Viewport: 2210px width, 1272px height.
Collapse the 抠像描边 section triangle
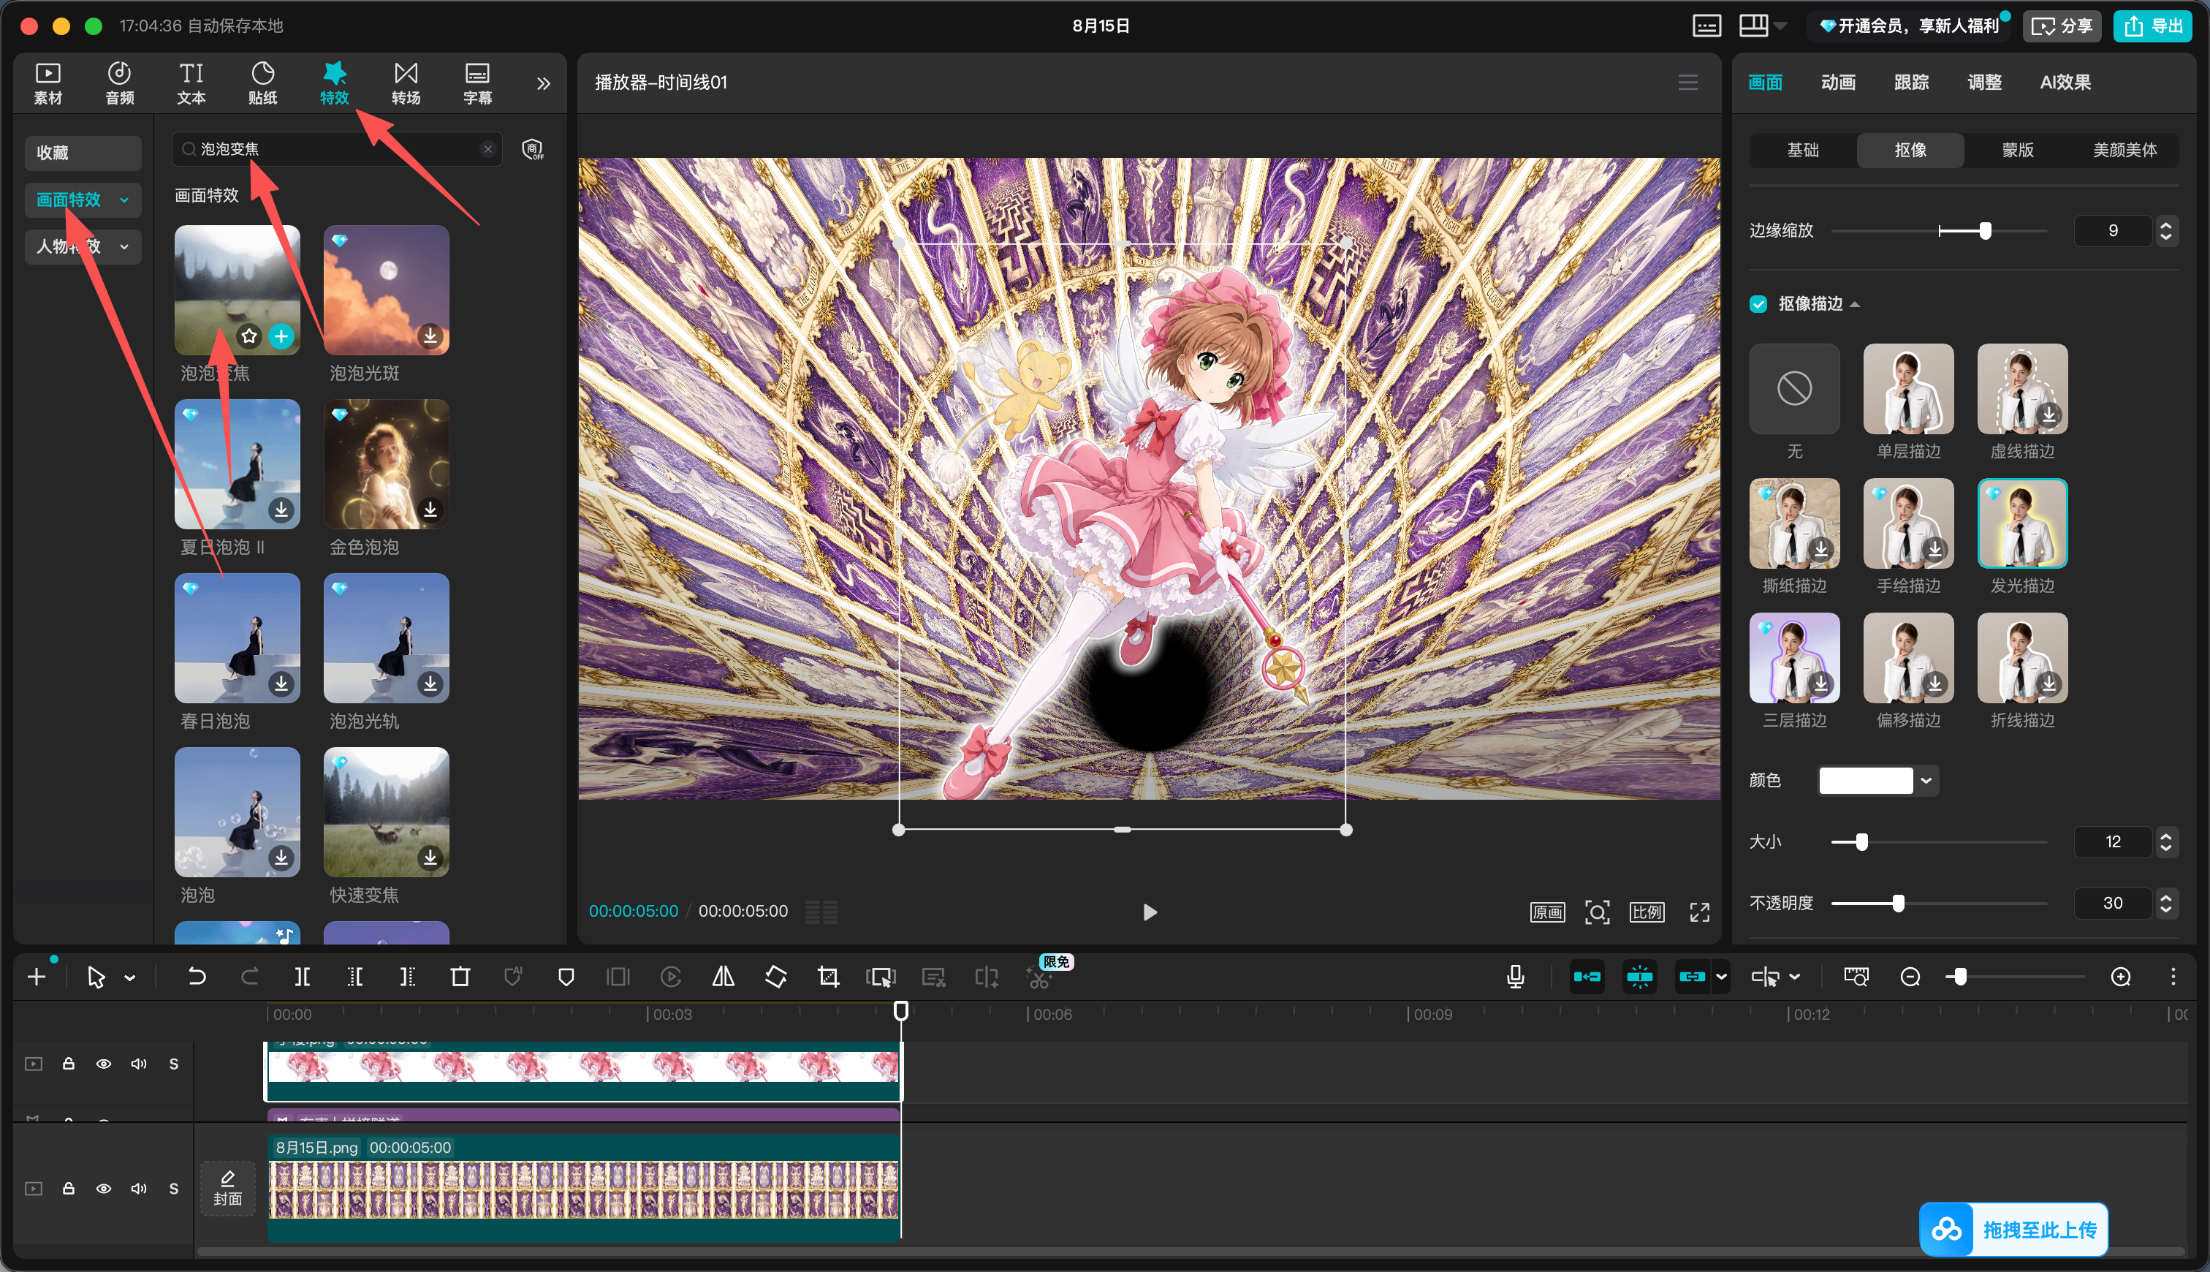coord(1855,304)
